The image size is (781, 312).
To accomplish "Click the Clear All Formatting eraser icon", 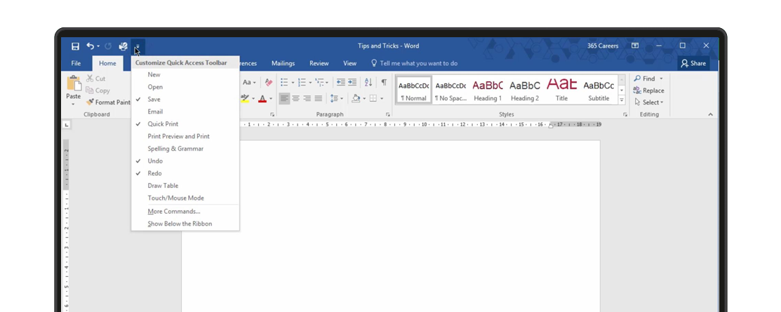I will pos(269,82).
